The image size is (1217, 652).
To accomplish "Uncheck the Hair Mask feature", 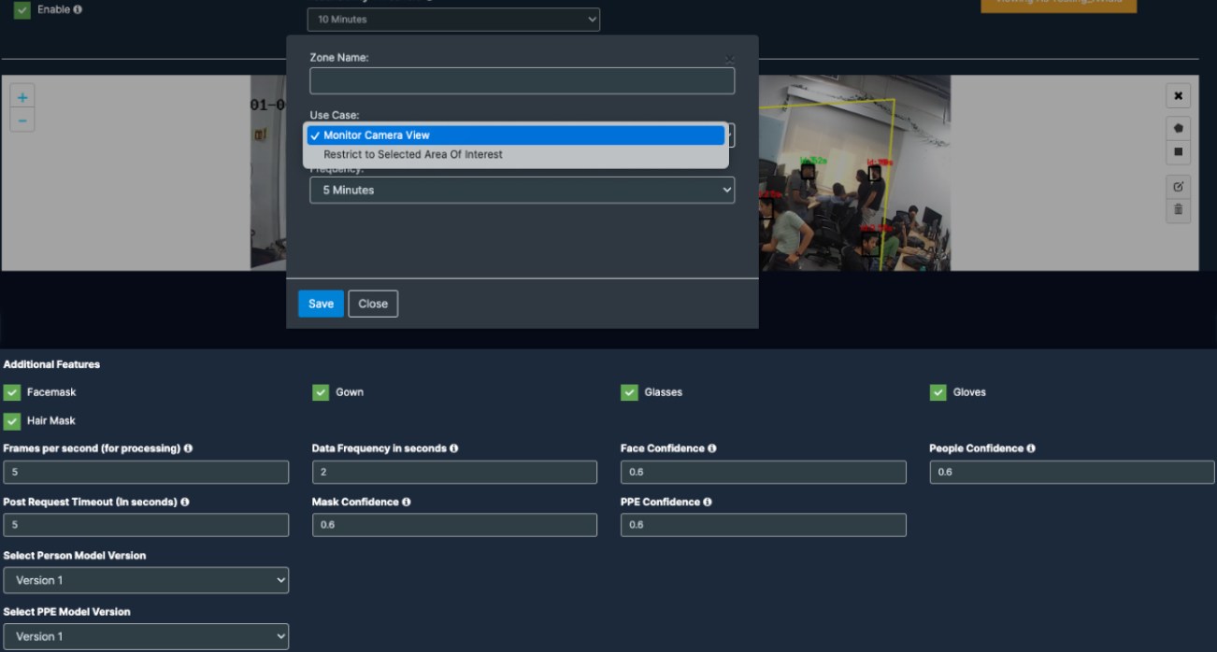I will 12,420.
